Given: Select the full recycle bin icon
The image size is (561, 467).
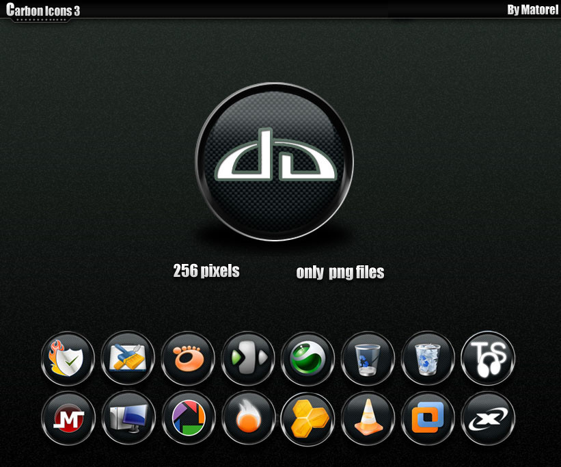Looking at the screenshot, I should click(428, 358).
